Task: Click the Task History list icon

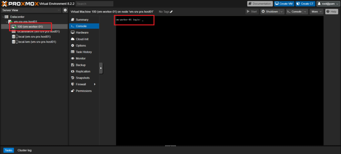Action: tap(73, 52)
